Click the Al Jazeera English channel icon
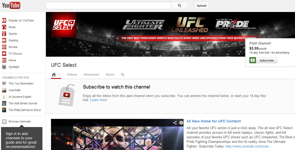Image resolution: width=295 pixels, height=150 pixels. point(4,97)
